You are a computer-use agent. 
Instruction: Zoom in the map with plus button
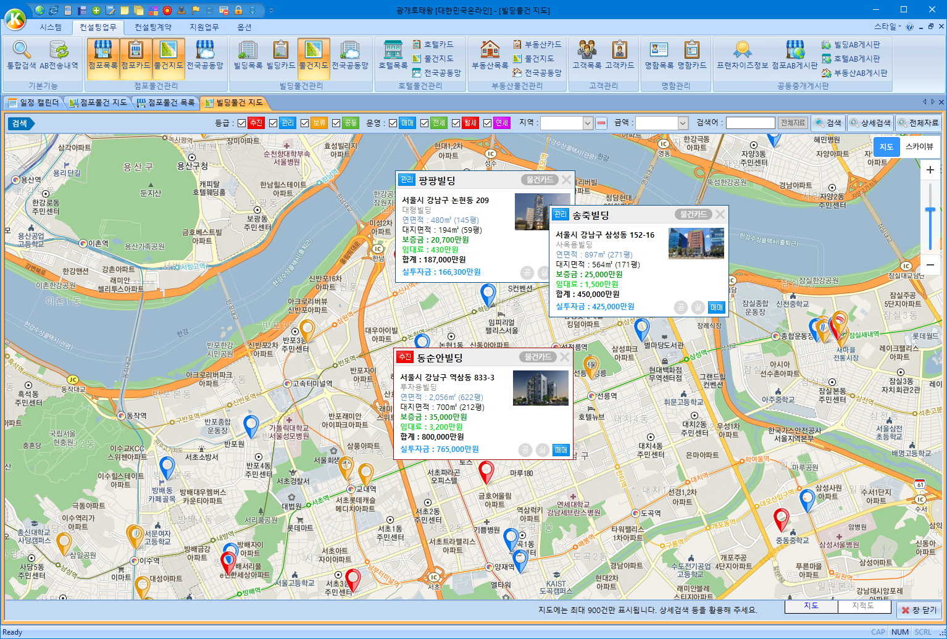coord(930,170)
